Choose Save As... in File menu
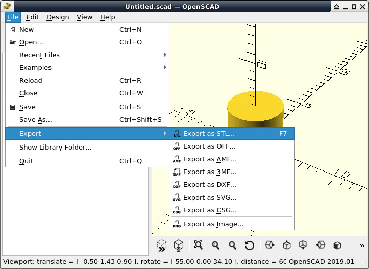Viewport: 369px width, 269px height. [x=87, y=120]
